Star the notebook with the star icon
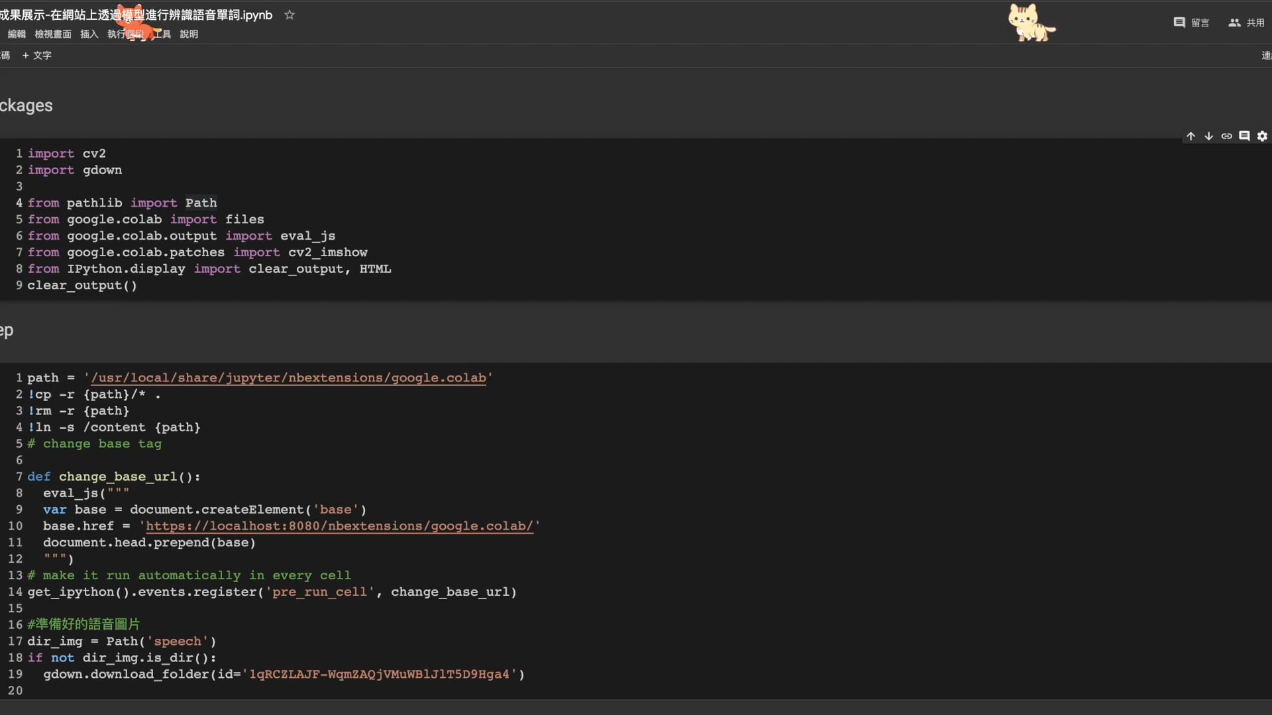 290,15
